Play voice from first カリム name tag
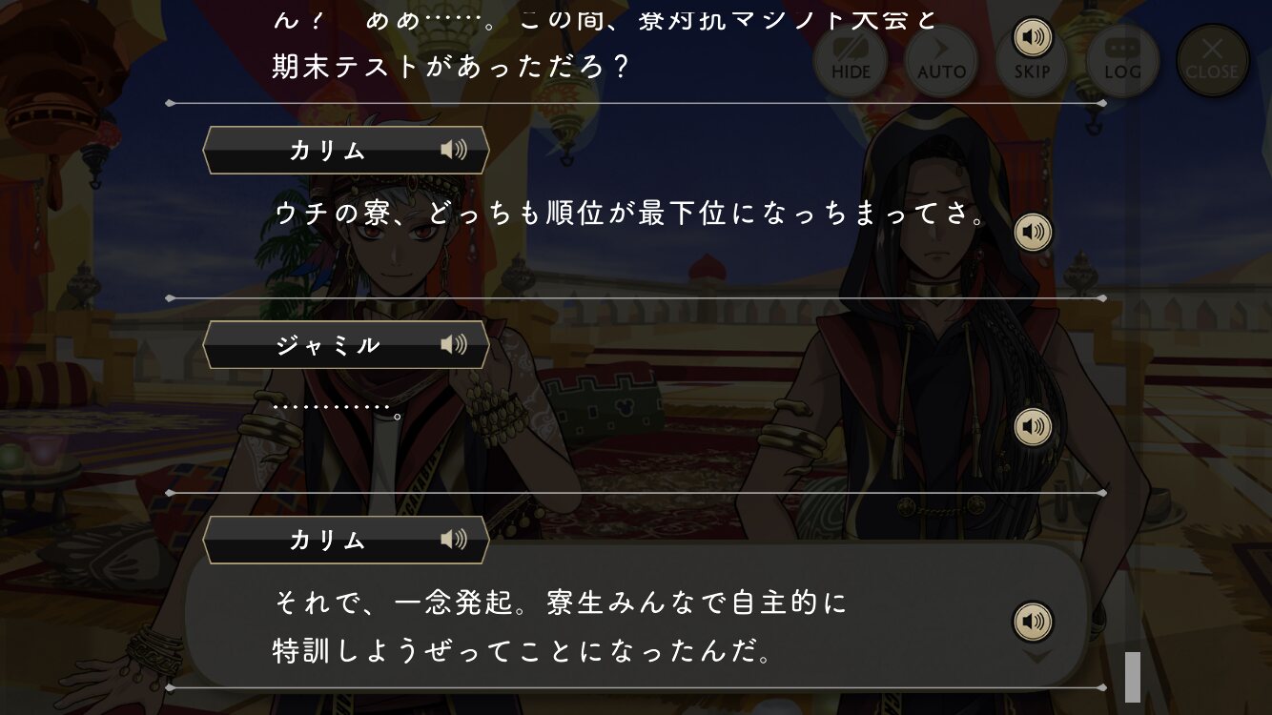Viewport: 1272px width, 715px height. 454,150
